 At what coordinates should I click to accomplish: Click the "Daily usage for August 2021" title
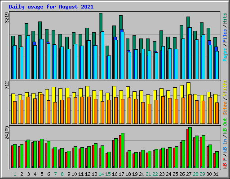51,7
